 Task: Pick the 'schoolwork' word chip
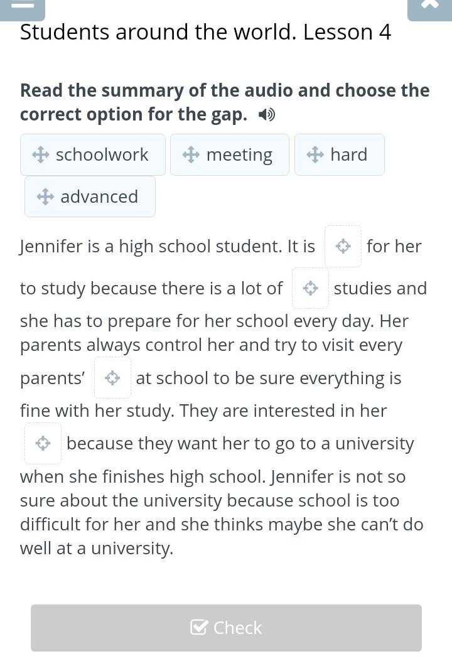click(93, 154)
